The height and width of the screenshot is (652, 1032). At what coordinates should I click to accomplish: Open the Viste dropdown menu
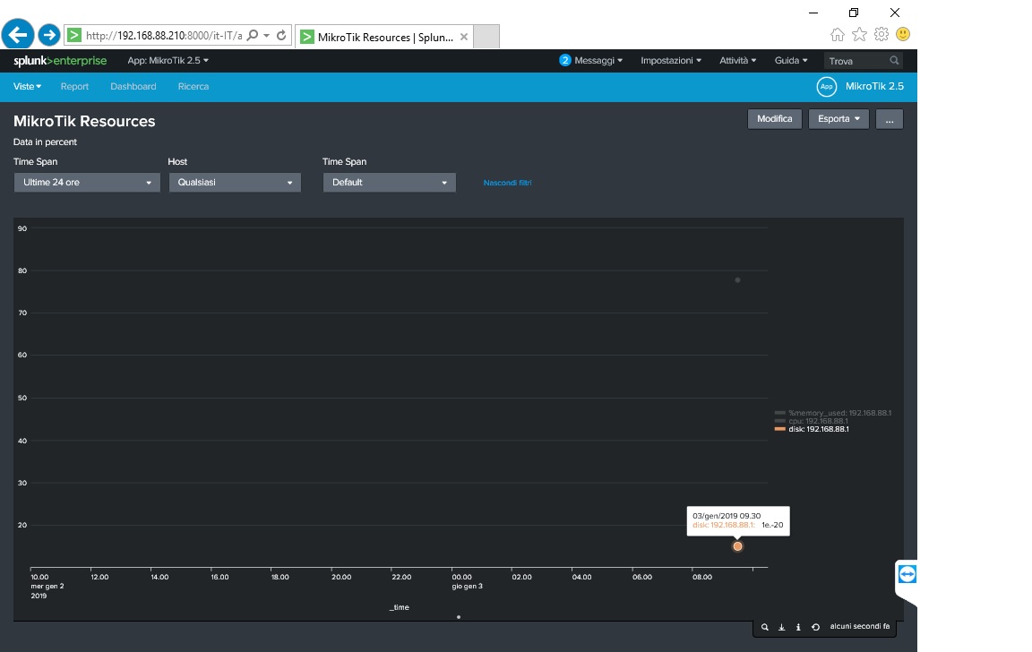(x=27, y=87)
